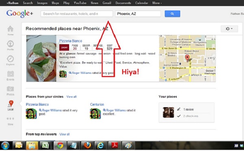Select the Local pin icon
This screenshot has height=151, width=244.
pos(11,104)
